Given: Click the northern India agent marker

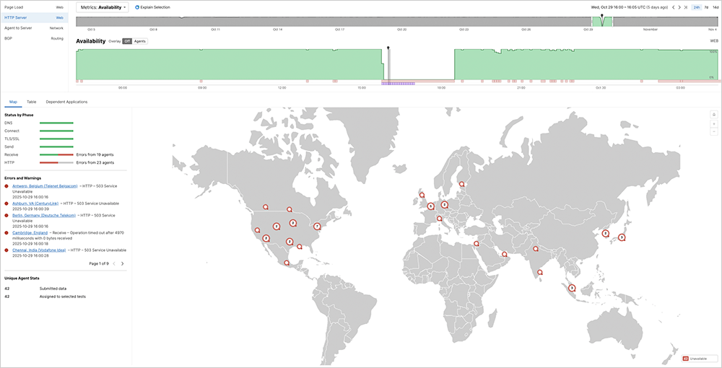Looking at the screenshot, I should tap(536, 249).
